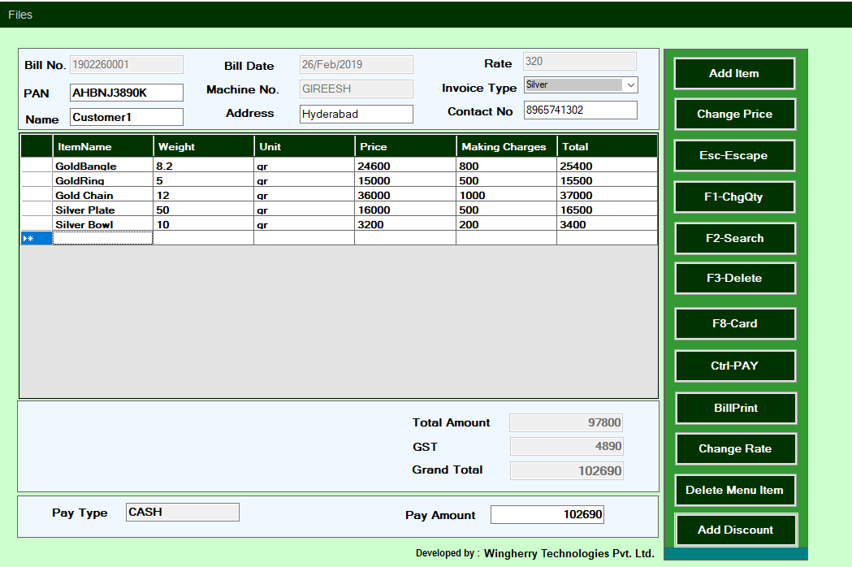Click the making charges cell 200
This screenshot has width=852, height=567.
507,224
